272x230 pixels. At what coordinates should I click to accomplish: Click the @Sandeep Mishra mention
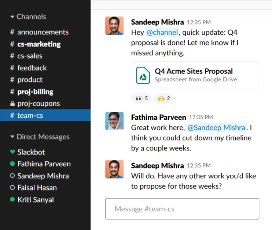[x=216, y=127]
